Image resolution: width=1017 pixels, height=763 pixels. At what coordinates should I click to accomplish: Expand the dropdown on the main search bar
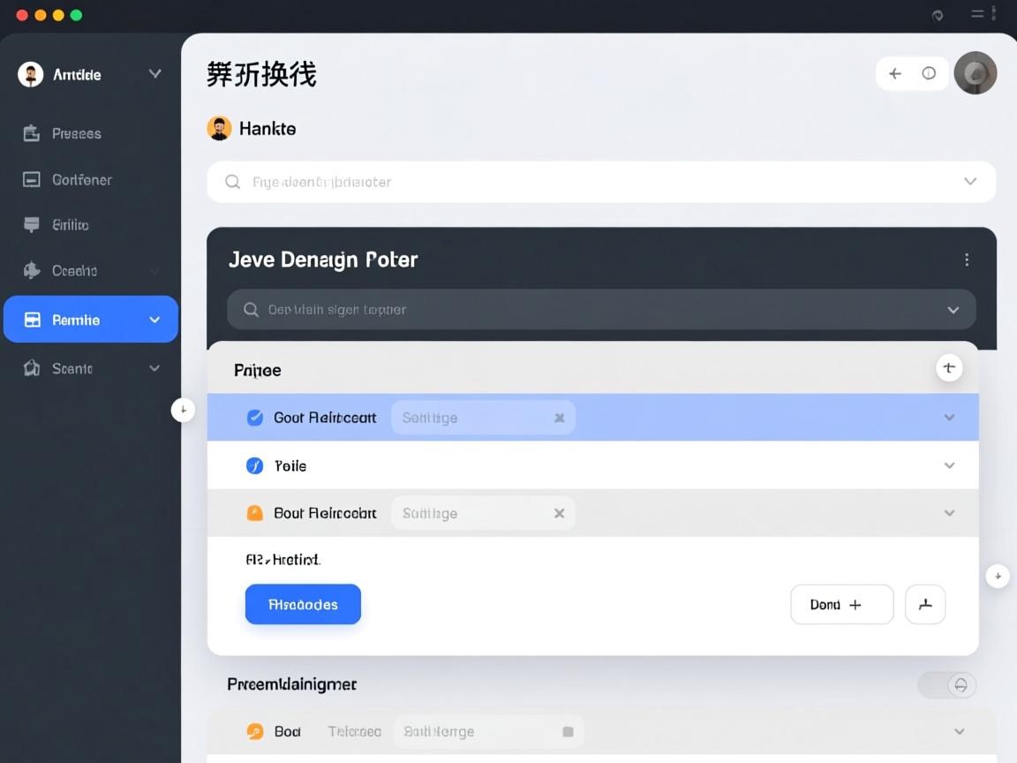968,181
